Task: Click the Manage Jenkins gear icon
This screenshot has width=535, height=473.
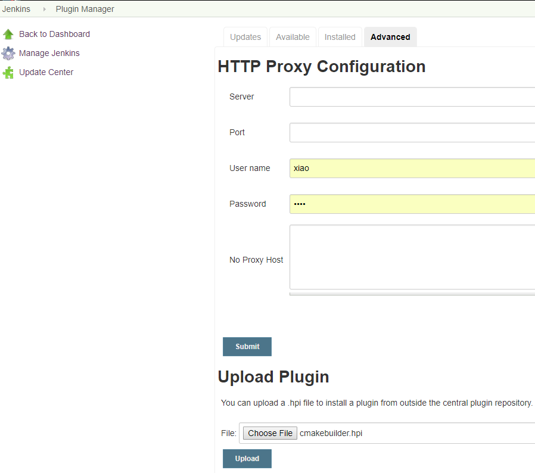Action: click(8, 54)
